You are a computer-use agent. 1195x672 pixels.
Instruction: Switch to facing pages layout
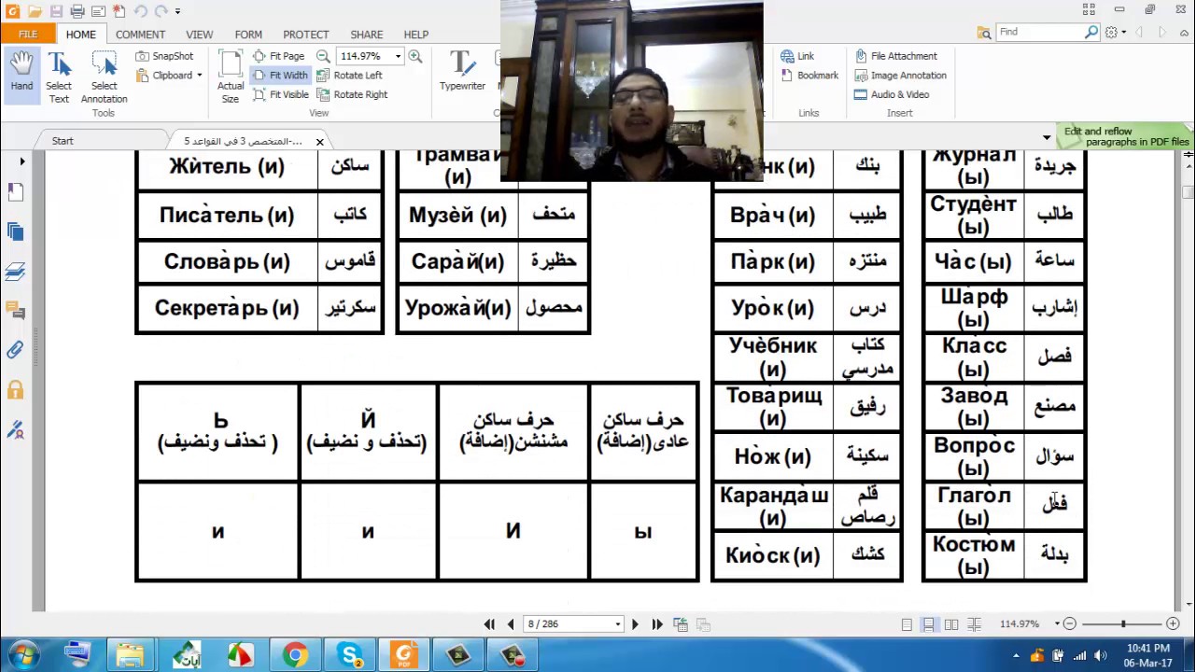coord(951,624)
